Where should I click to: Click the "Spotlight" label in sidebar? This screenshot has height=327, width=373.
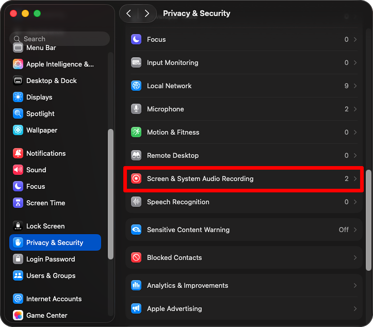pos(40,113)
